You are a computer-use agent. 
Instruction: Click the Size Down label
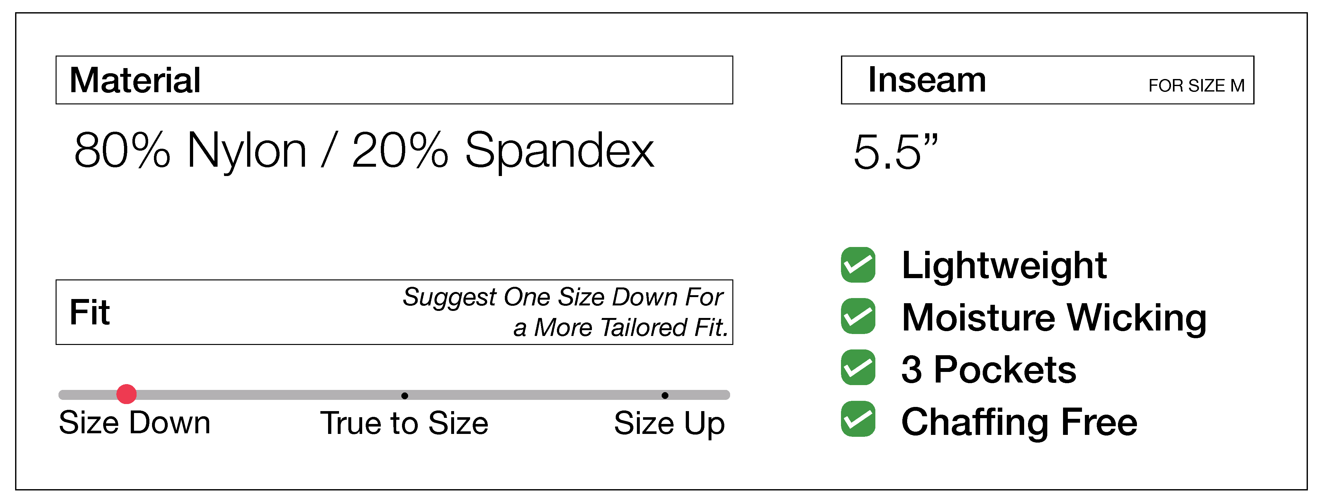pyautogui.click(x=135, y=423)
